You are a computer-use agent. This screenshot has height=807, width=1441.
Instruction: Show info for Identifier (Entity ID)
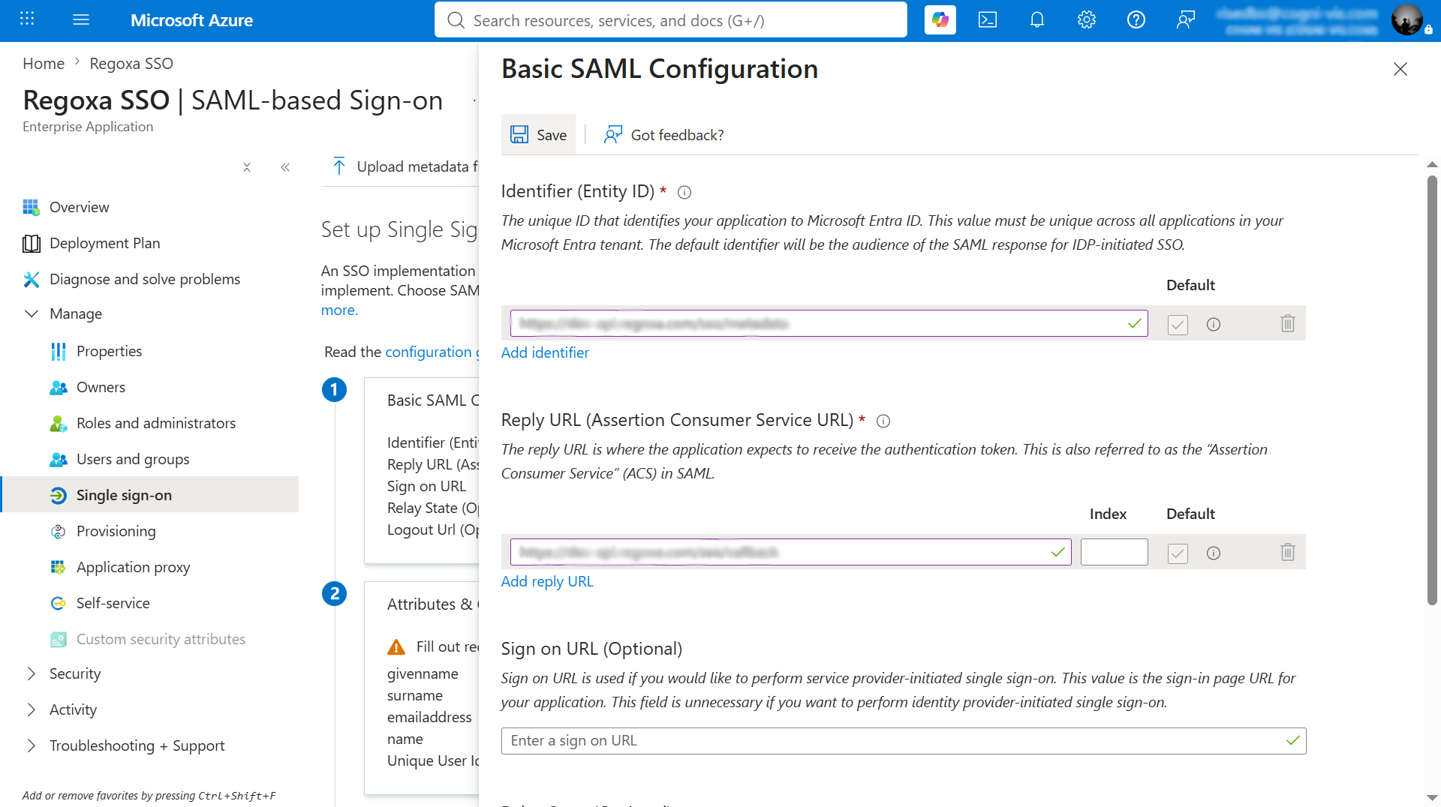point(684,193)
